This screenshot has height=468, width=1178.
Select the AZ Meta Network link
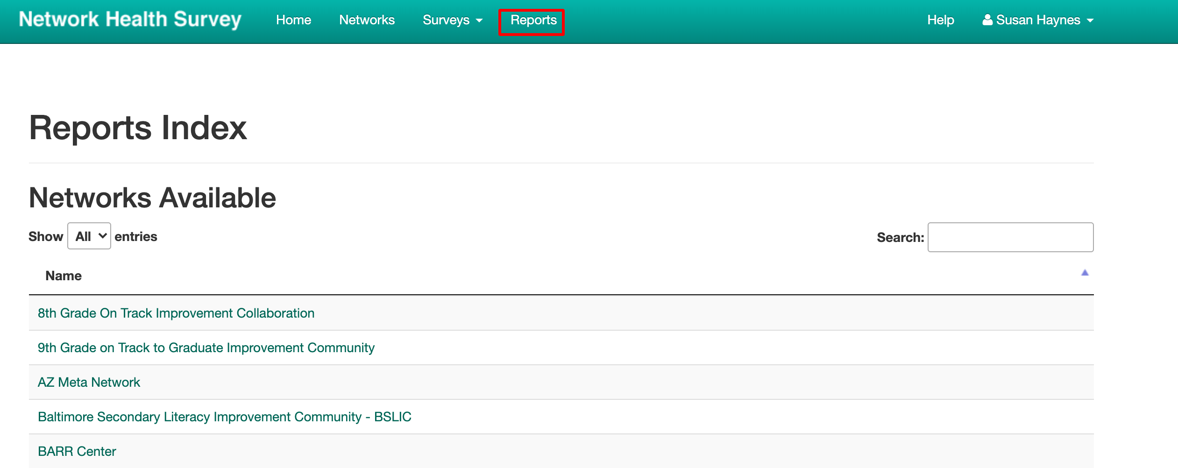(89, 382)
